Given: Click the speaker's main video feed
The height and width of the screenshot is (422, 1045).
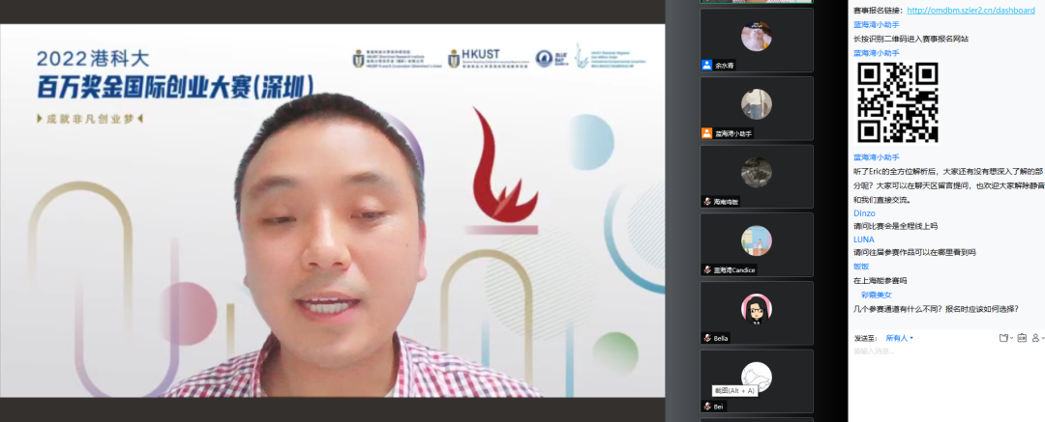Looking at the screenshot, I should 332,211.
